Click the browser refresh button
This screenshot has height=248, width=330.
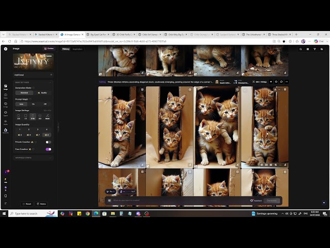click(9, 41)
